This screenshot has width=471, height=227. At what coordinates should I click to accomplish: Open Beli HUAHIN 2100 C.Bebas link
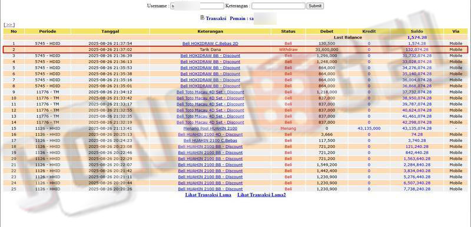pyautogui.click(x=210, y=140)
